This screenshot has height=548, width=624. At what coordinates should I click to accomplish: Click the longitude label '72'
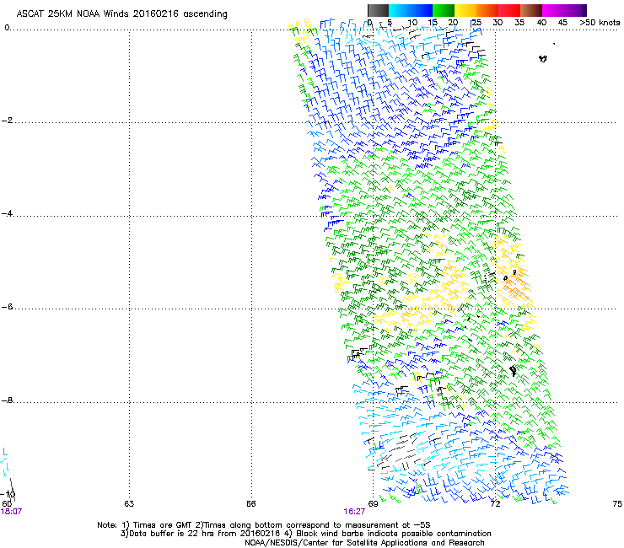[495, 504]
